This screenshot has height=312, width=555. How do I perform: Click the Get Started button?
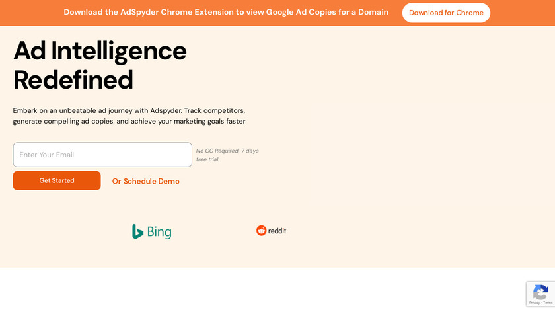click(x=57, y=180)
